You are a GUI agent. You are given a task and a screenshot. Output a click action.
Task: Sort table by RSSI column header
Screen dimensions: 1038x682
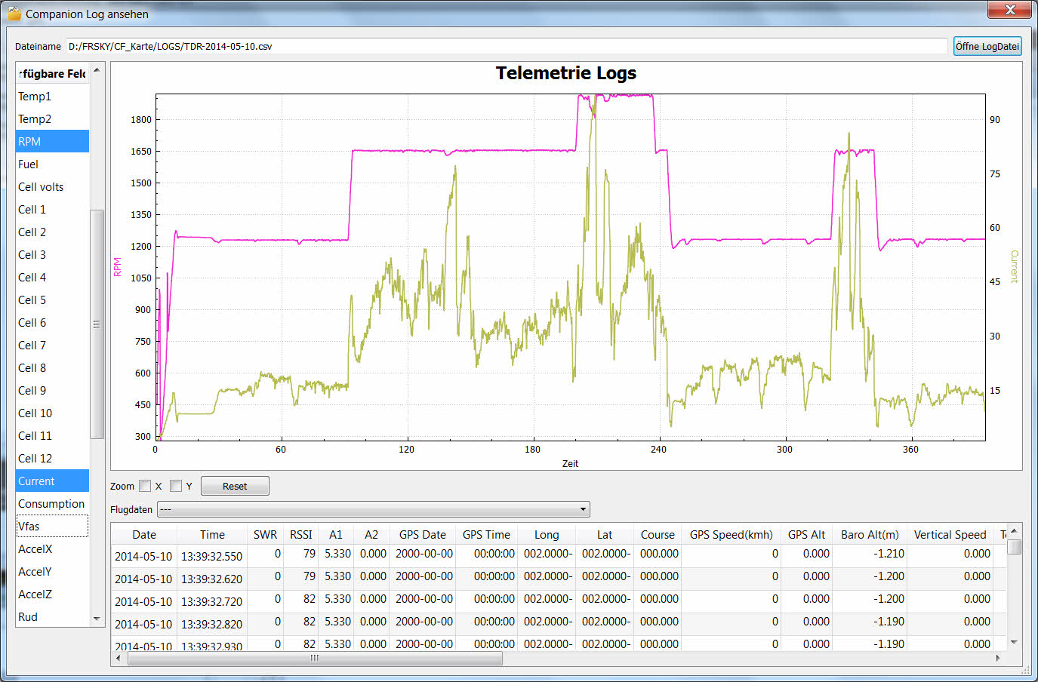click(x=300, y=534)
